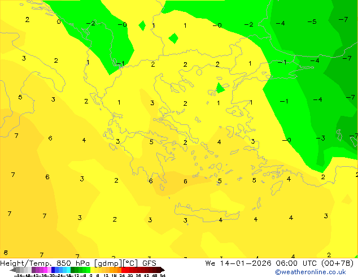
Task: Pick the bright red legend swatch above 24
Action: (123, 270)
